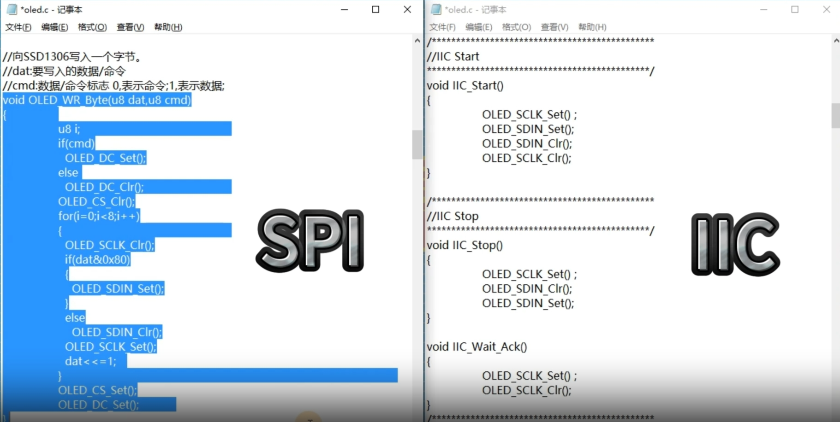The width and height of the screenshot is (840, 422).
Task: Click the 'for(i=0;i<8;i++)' line
Action: coord(99,216)
